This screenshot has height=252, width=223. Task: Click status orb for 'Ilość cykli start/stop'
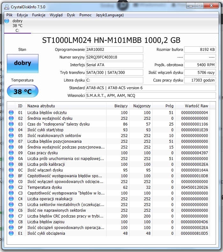[x=11, y=130]
